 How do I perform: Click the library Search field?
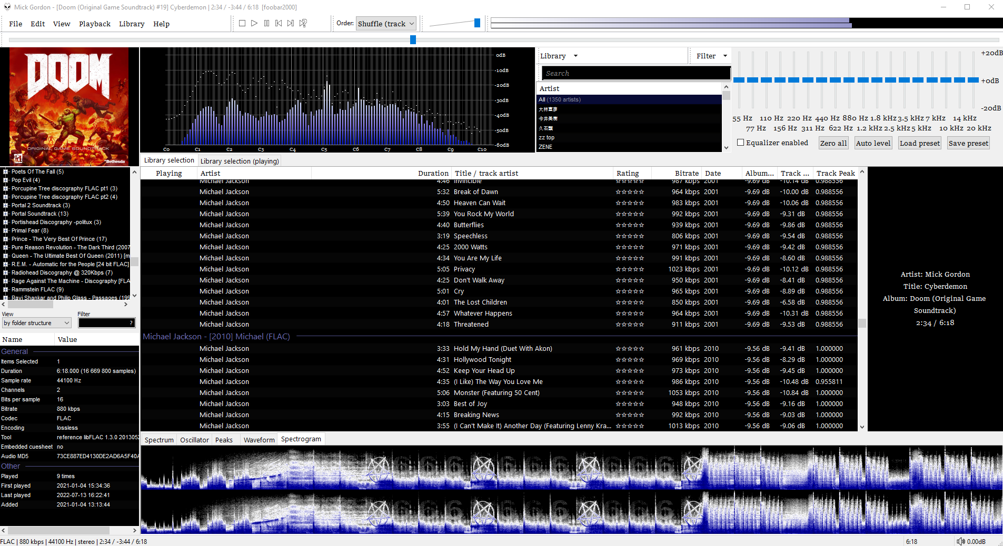636,73
